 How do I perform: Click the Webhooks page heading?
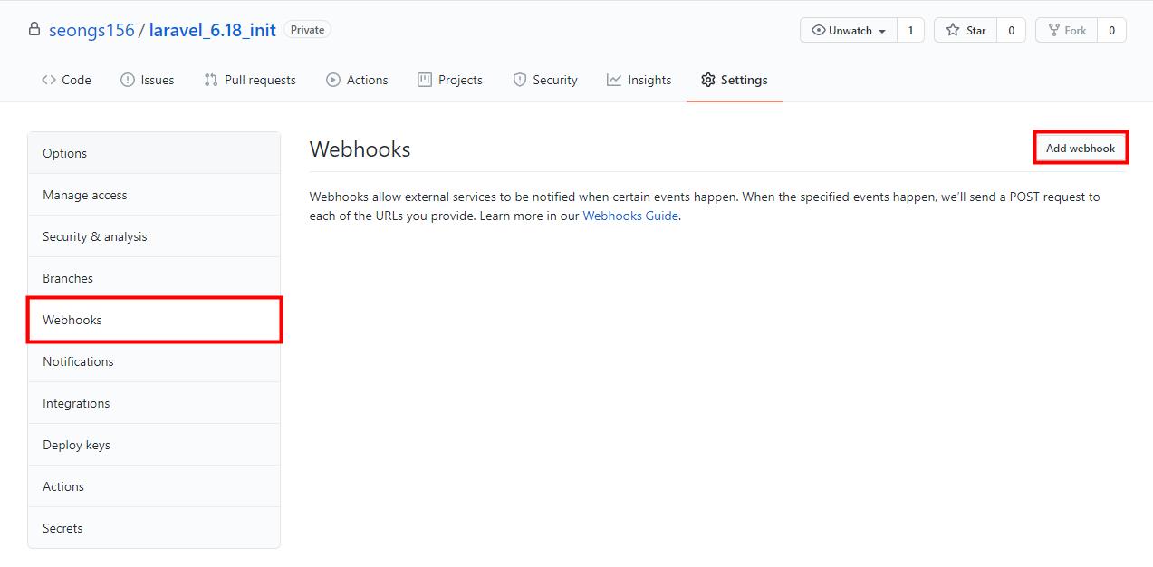[x=360, y=149]
